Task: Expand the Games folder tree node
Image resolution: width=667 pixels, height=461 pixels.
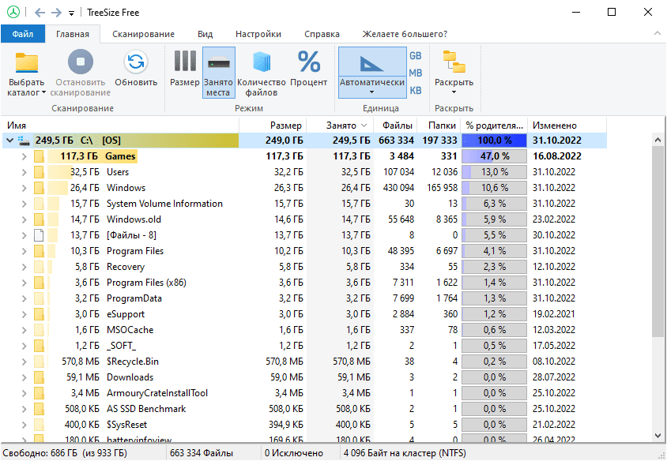Action: pyautogui.click(x=24, y=156)
